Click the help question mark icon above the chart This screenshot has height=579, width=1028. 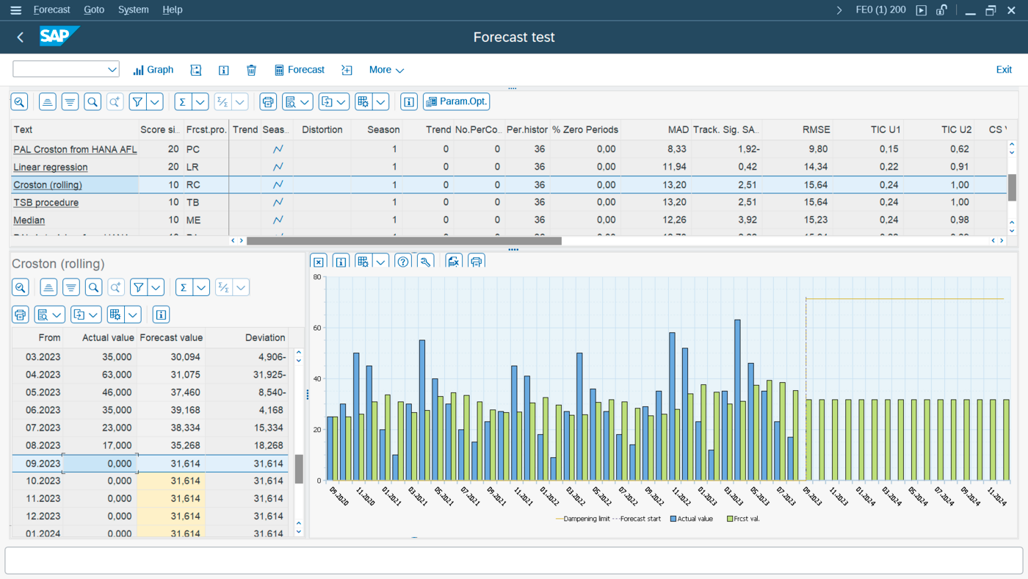tap(402, 261)
